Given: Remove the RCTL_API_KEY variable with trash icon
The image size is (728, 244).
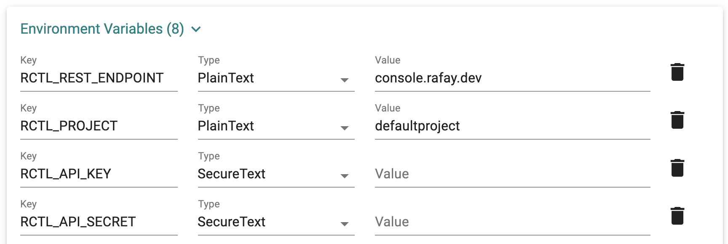Looking at the screenshot, I should [677, 168].
